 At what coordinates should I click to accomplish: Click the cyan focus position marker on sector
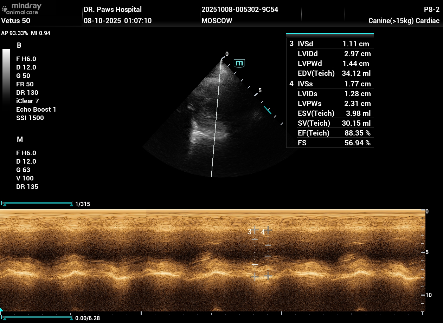(x=268, y=110)
